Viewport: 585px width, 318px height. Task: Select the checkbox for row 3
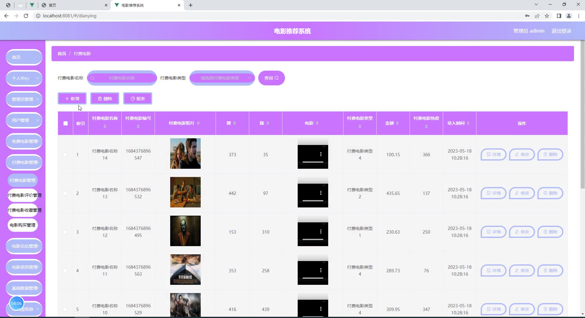[65, 232]
